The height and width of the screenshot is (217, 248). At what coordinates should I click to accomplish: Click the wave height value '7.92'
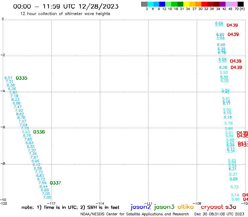click(x=19, y=111)
